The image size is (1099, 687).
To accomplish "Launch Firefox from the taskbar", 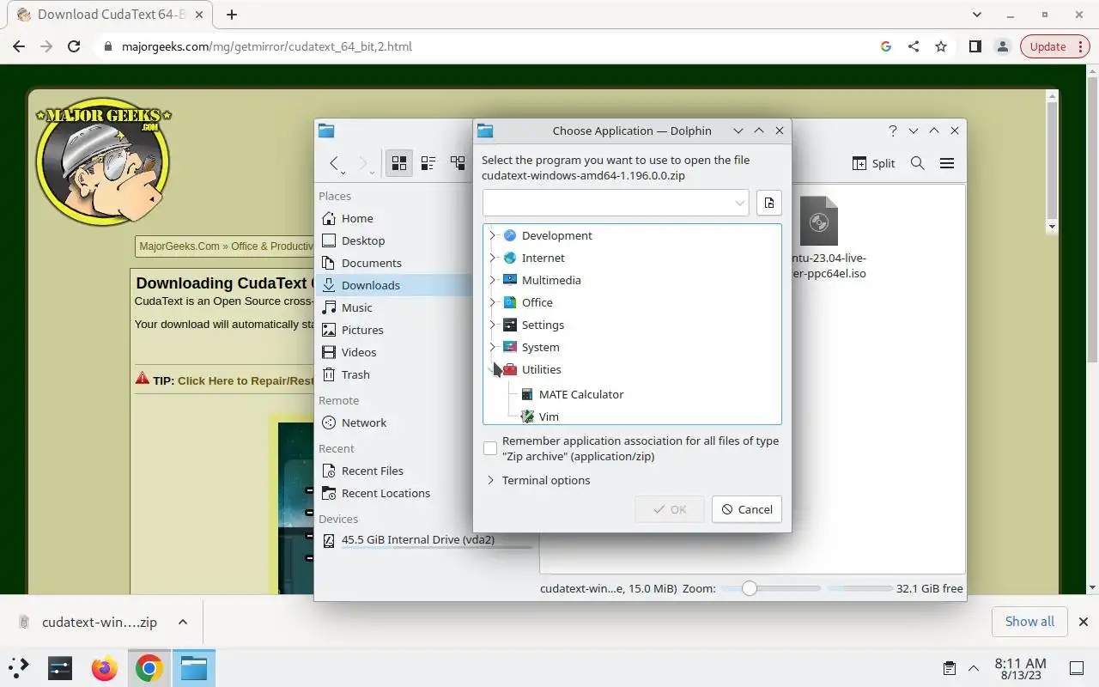I will 105,668.
